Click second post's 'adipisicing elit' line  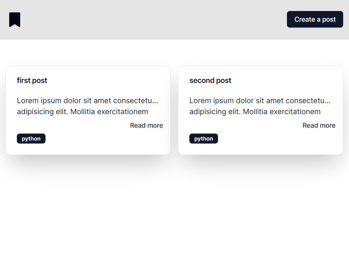[x=255, y=112]
